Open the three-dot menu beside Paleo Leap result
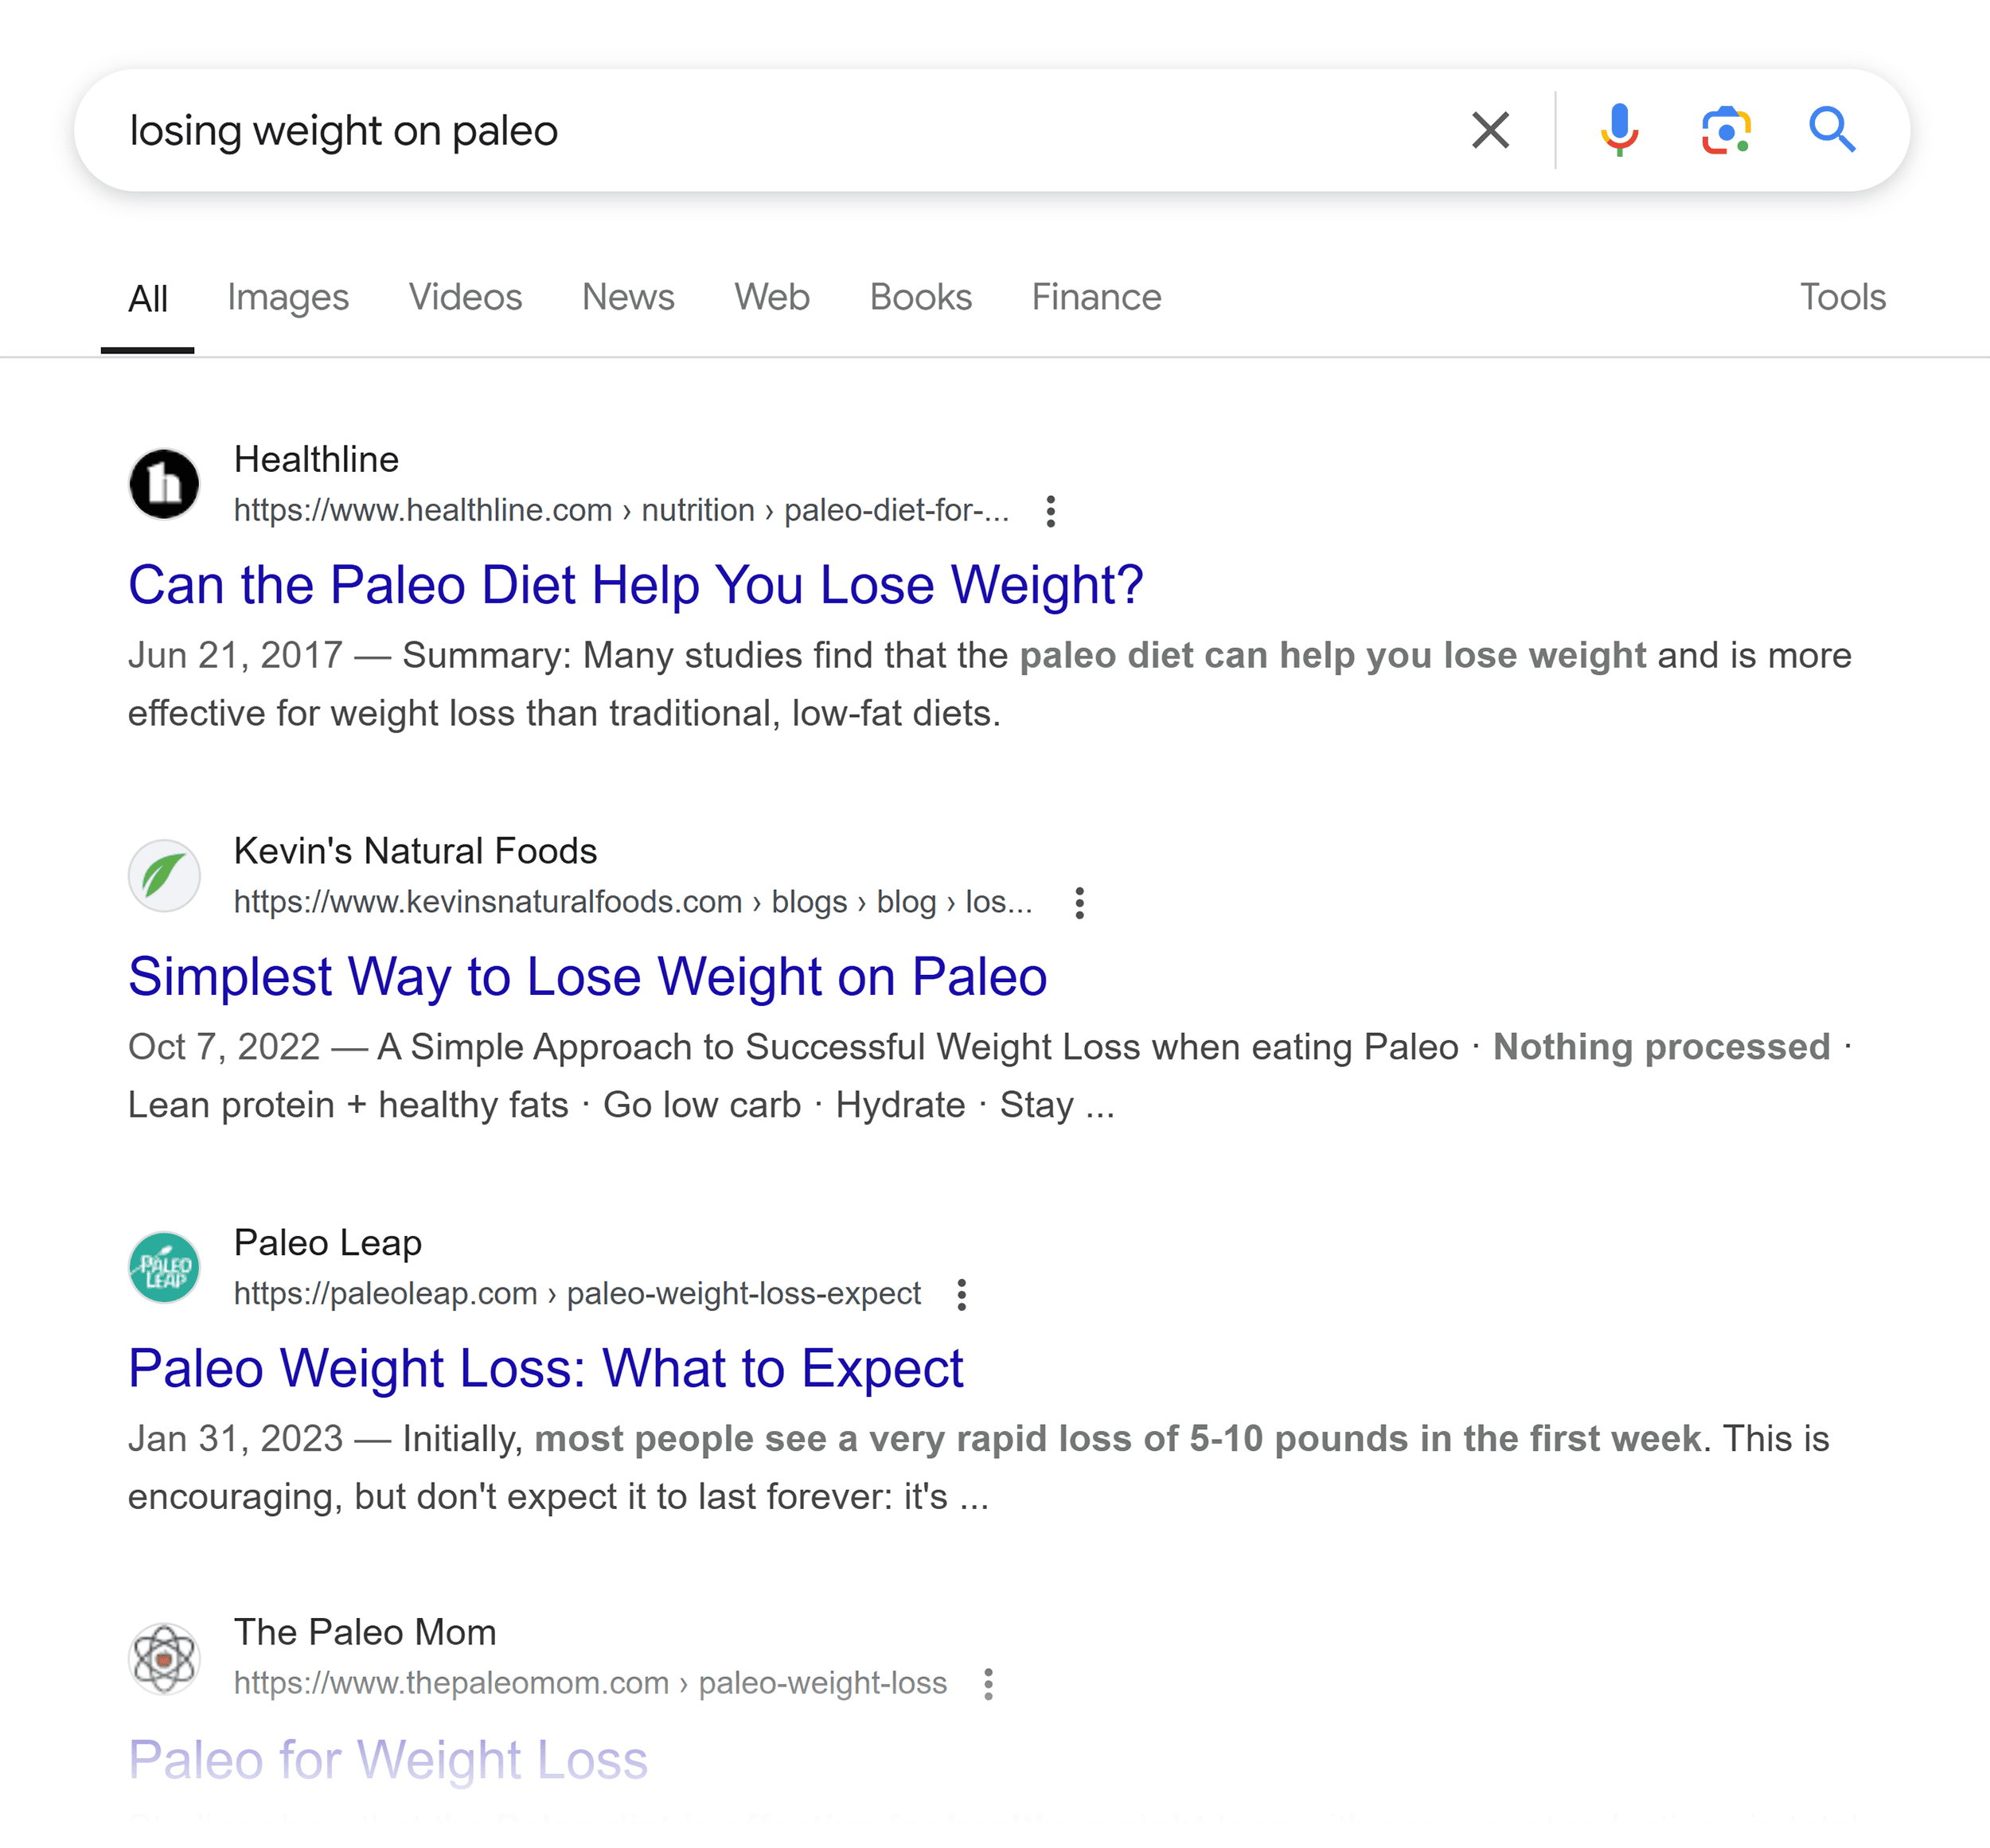Image resolution: width=1990 pixels, height=1848 pixels. click(963, 1295)
